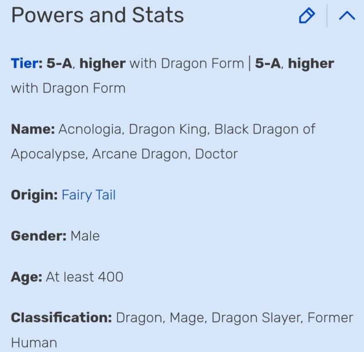Open the Fairy Tail origin link
The image size is (364, 352).
pyautogui.click(x=88, y=195)
